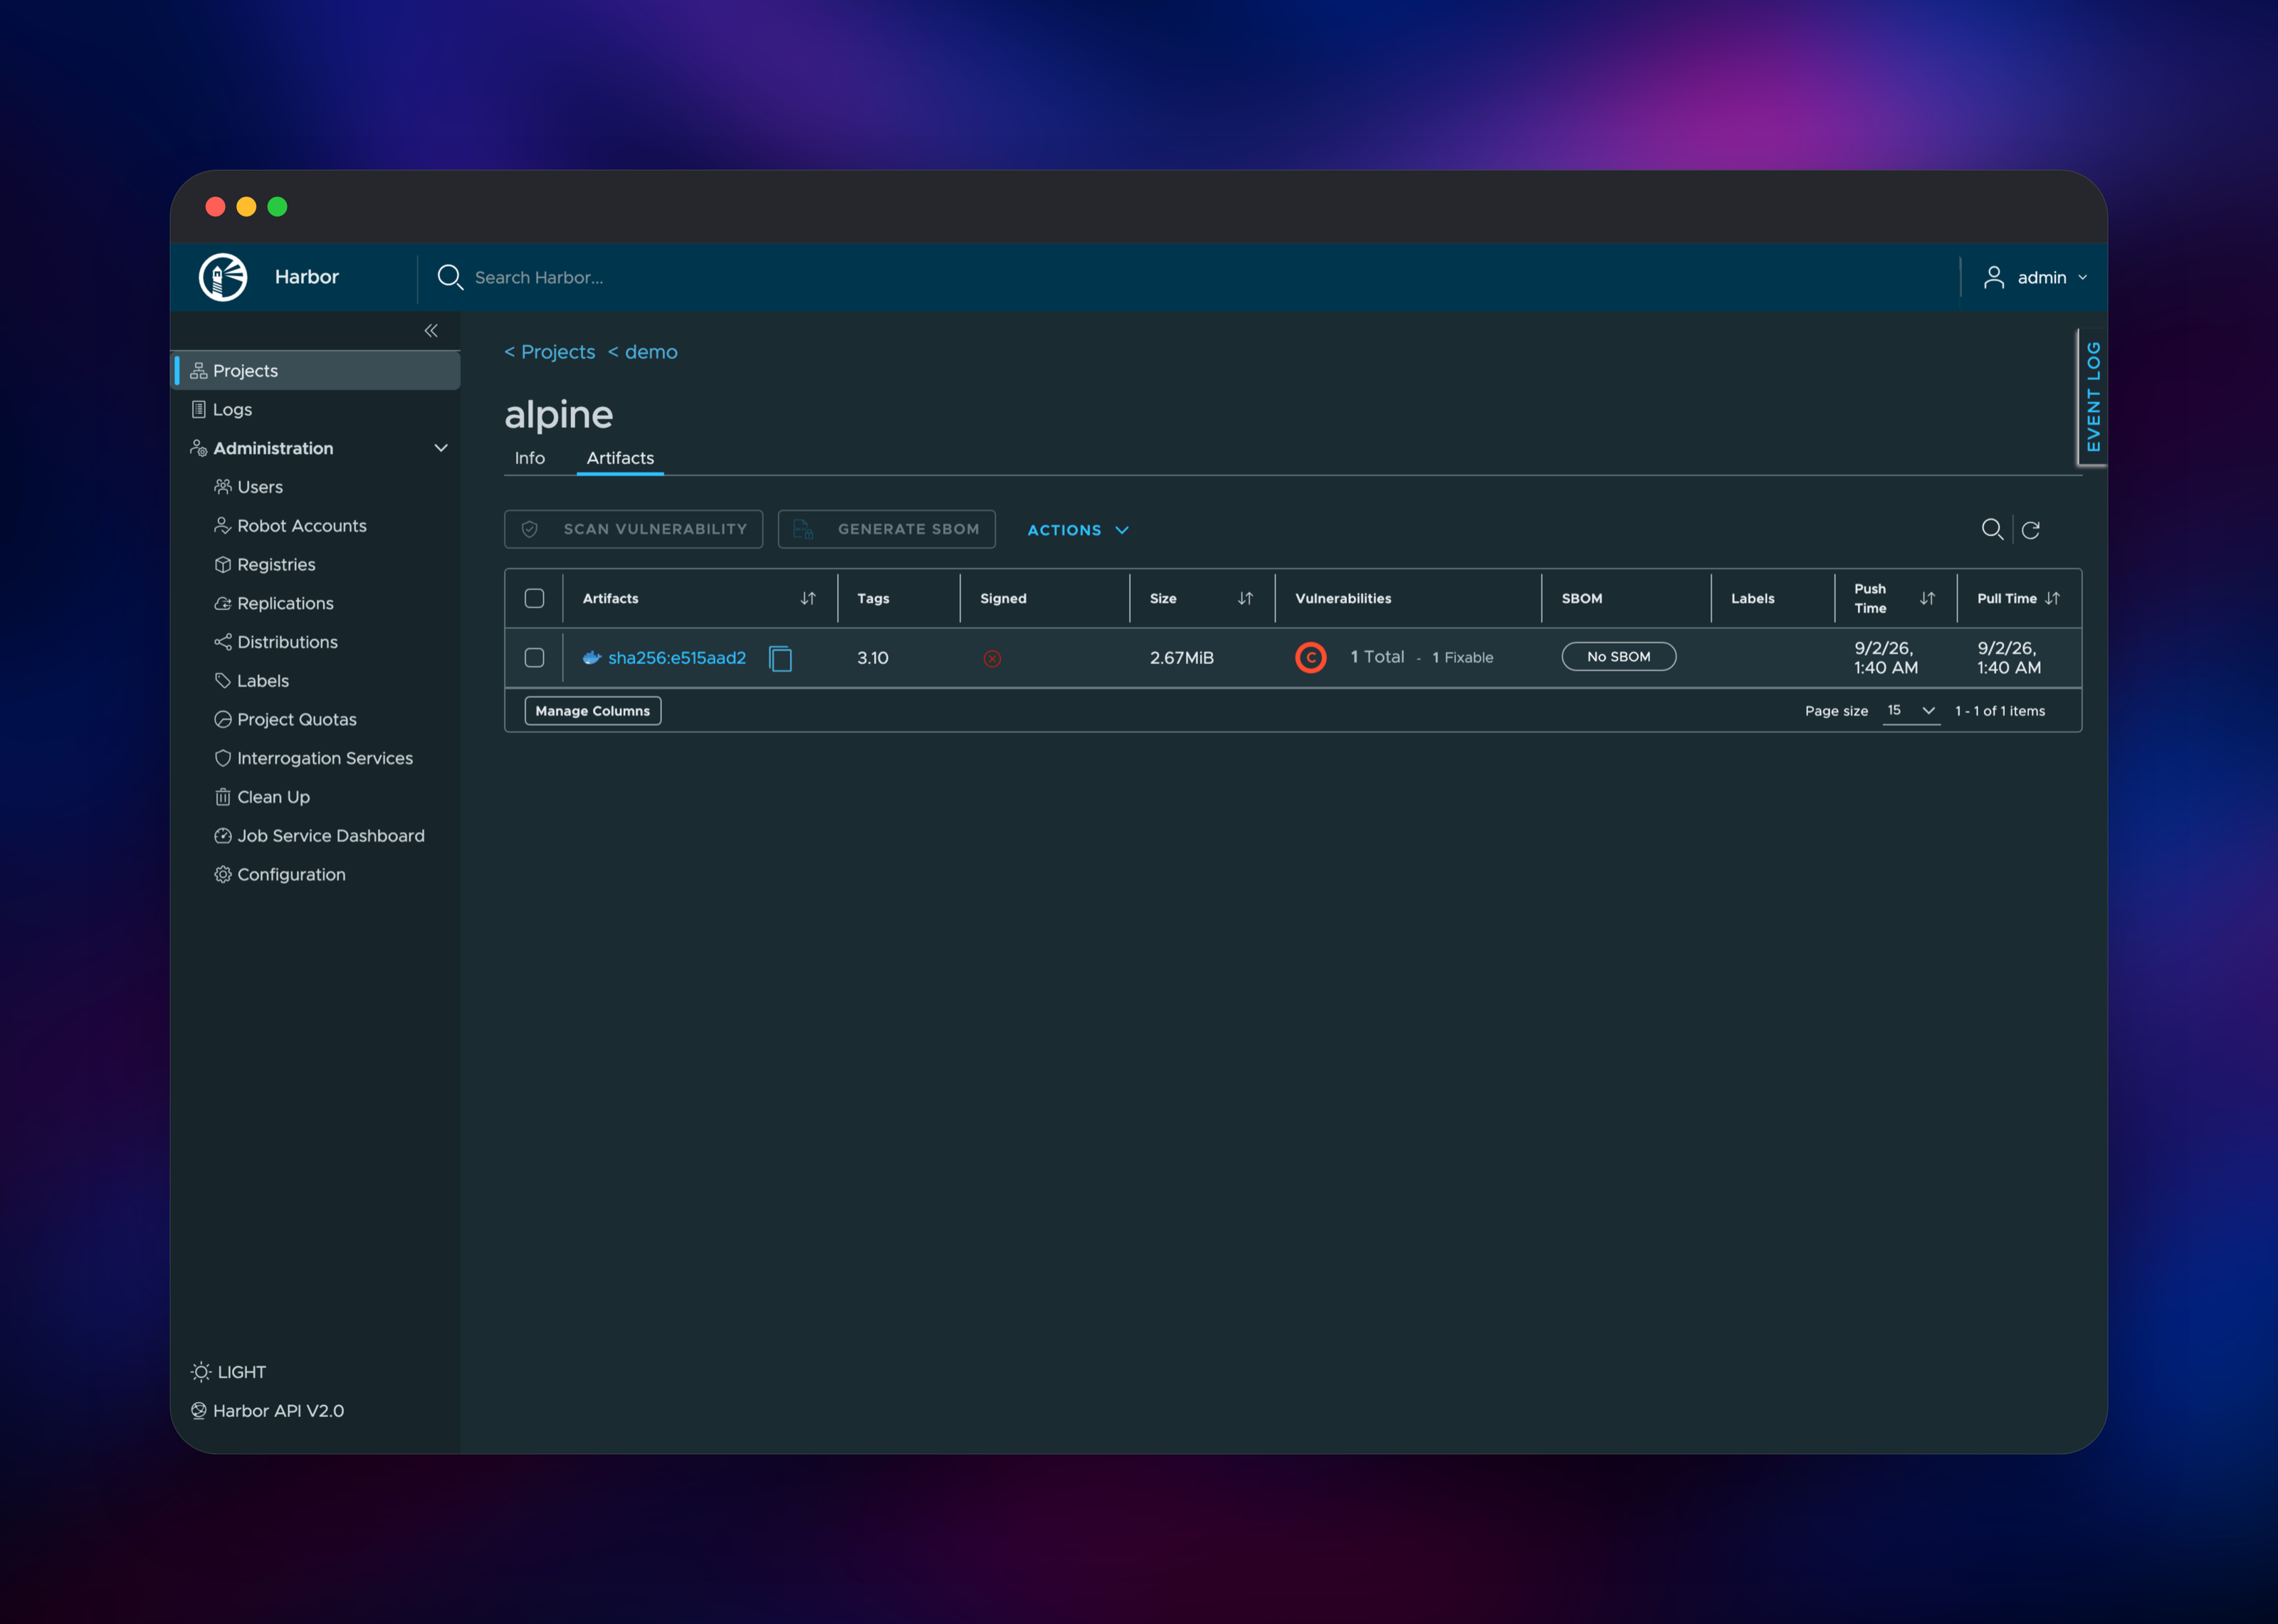Click the GENERATE SBOM button
Image resolution: width=2278 pixels, height=1624 pixels.
[x=887, y=529]
